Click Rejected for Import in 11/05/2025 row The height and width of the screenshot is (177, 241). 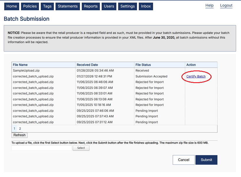tap(150, 105)
